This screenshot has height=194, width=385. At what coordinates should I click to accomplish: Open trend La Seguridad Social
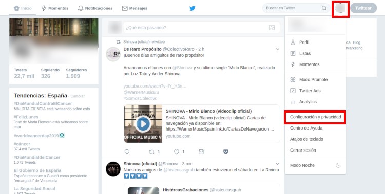(x=34, y=188)
